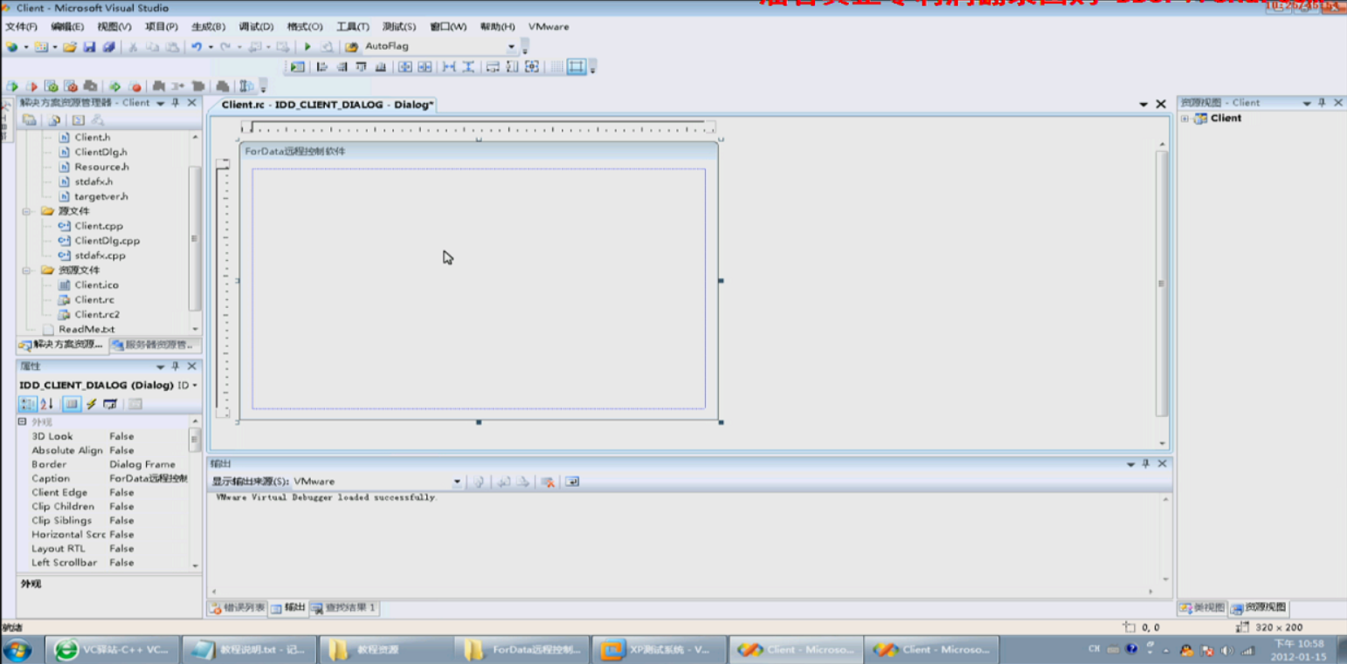Collapse the 外观 category in Properties grid

pos(23,421)
